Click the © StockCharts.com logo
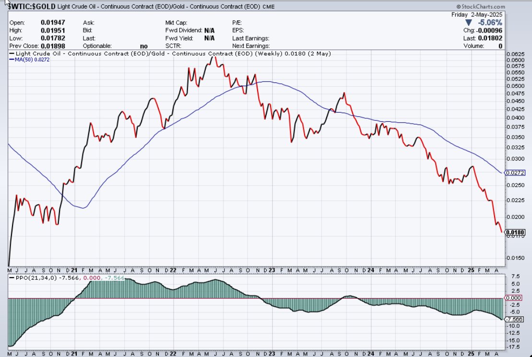 480,7
